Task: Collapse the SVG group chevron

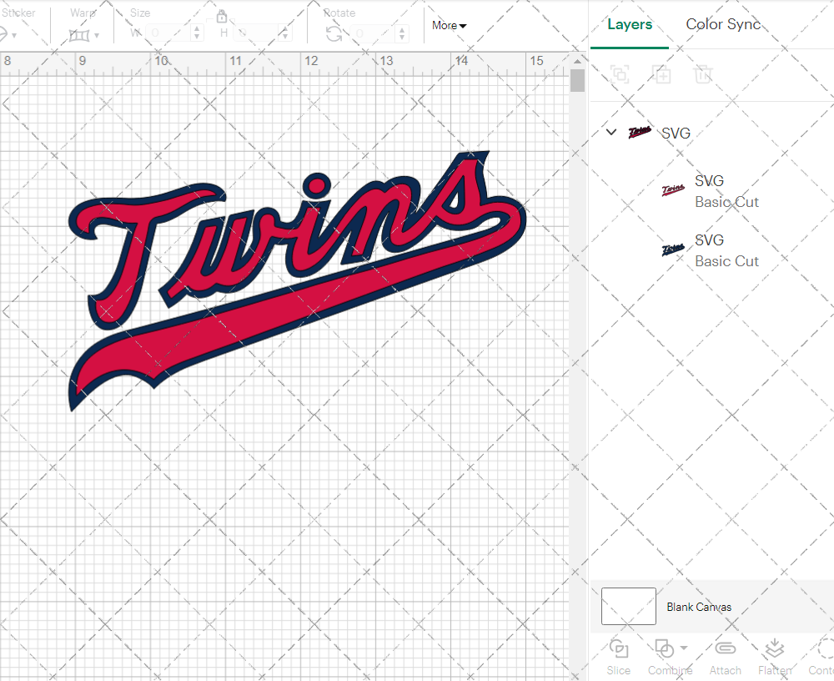Action: click(x=611, y=132)
